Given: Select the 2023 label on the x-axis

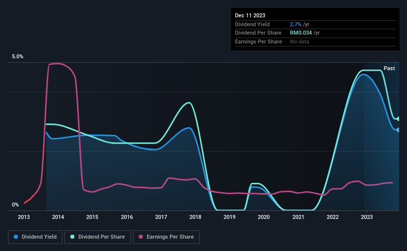Looking at the screenshot, I should pyautogui.click(x=367, y=217).
